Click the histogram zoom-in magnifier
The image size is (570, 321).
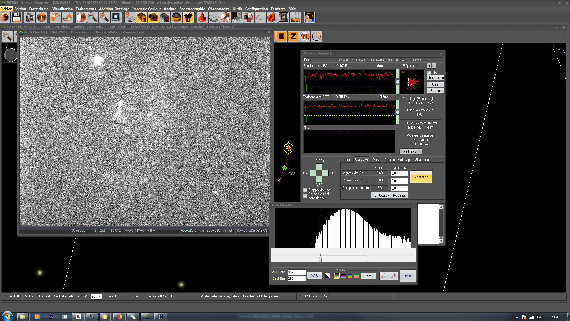click(x=394, y=276)
